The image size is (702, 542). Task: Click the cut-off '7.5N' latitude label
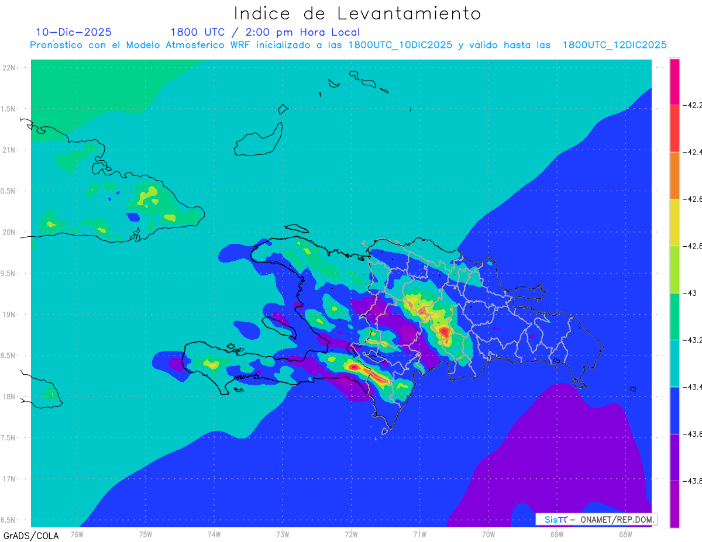pyautogui.click(x=8, y=438)
